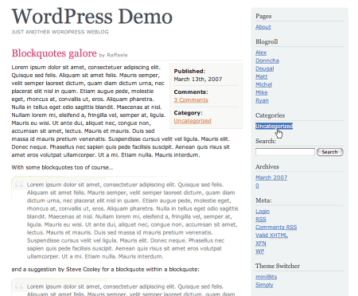The image size is (358, 296).
Task: Click the Archives sidebar heading
Action: 267,166
